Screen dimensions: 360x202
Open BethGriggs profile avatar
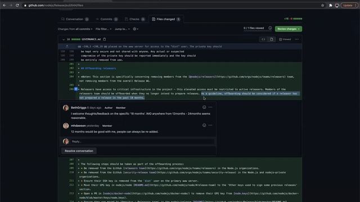(66, 108)
